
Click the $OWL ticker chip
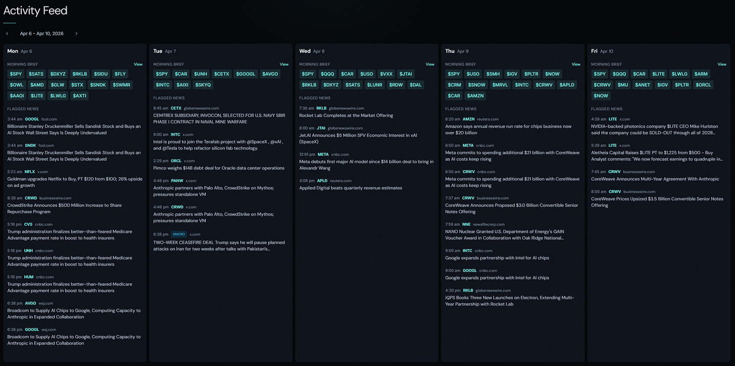click(x=17, y=85)
